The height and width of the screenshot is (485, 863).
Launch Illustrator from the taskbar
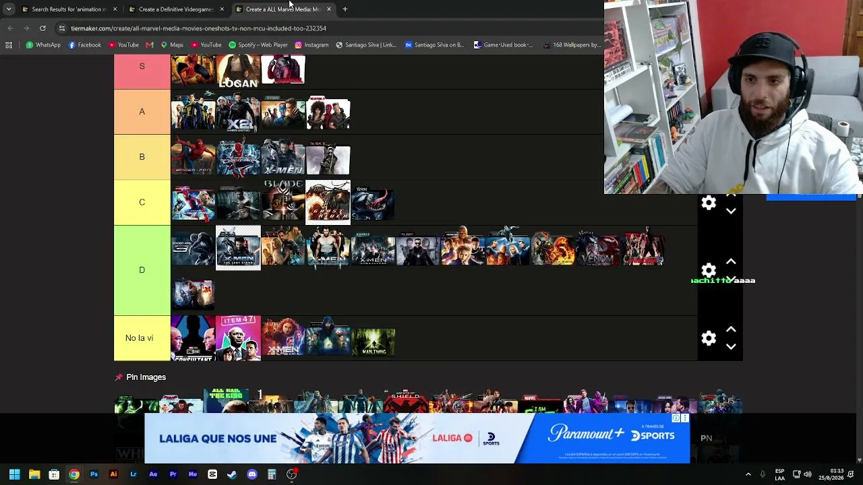click(x=113, y=474)
